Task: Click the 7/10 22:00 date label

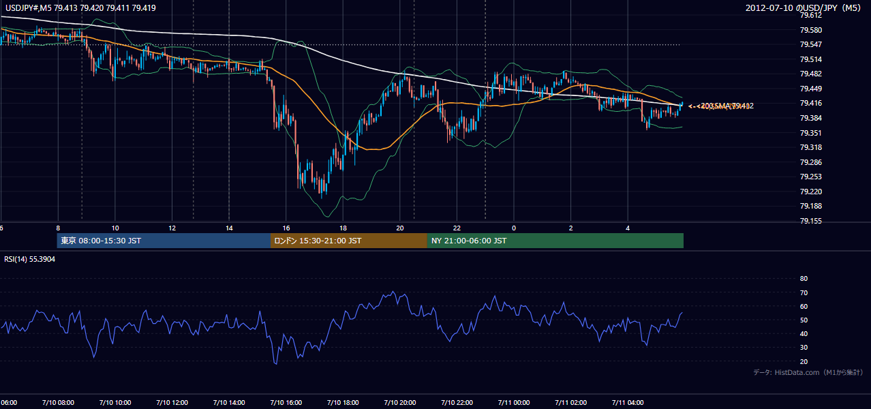Action: pos(457,402)
